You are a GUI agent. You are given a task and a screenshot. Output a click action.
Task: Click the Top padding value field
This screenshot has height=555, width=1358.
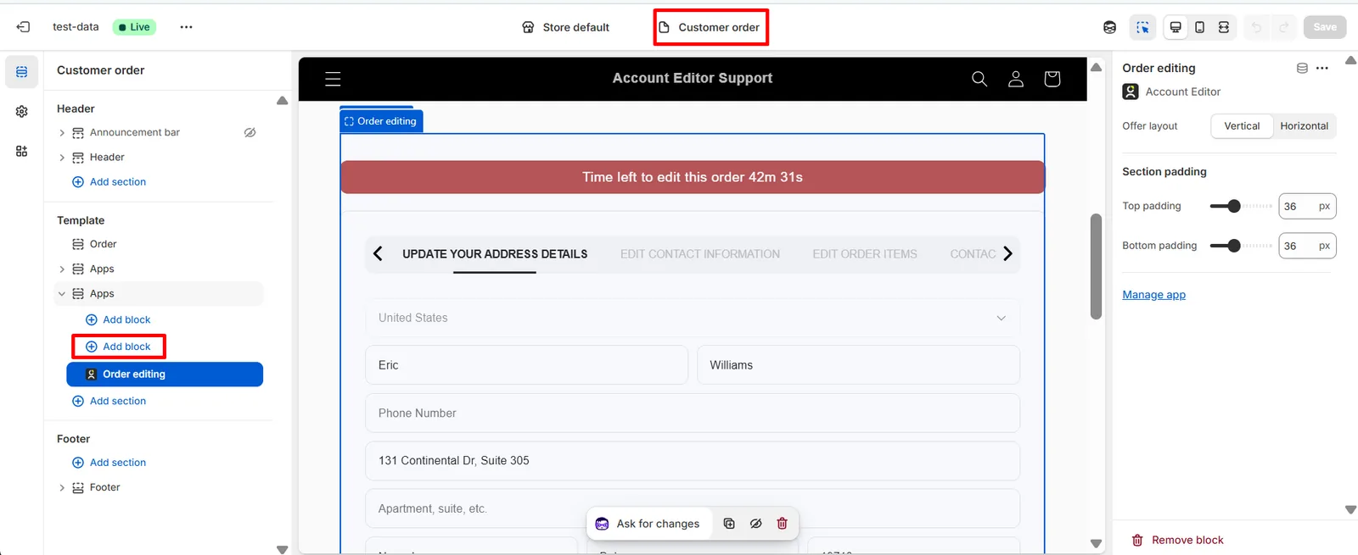(x=1307, y=206)
